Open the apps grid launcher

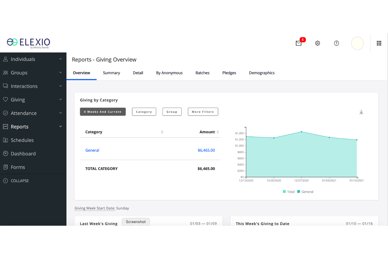(379, 43)
